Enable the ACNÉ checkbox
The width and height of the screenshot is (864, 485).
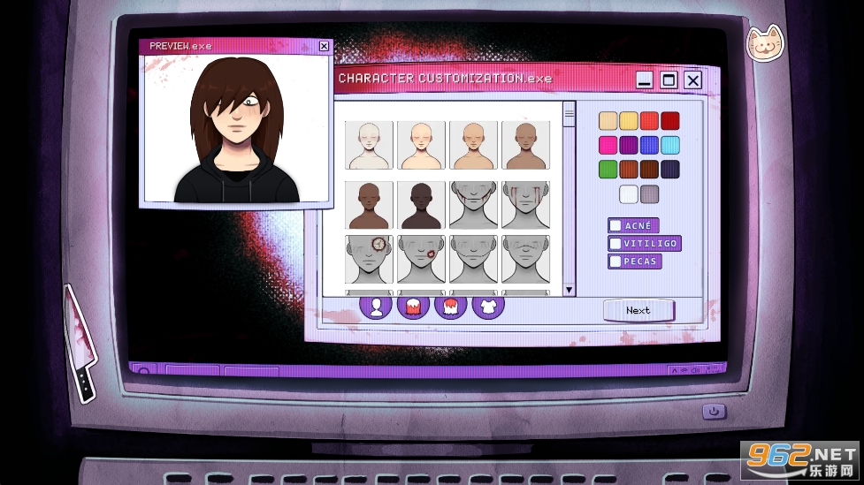point(616,226)
